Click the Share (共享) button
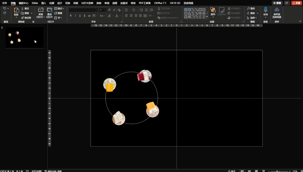This screenshot has height=172, width=303. point(297,3)
